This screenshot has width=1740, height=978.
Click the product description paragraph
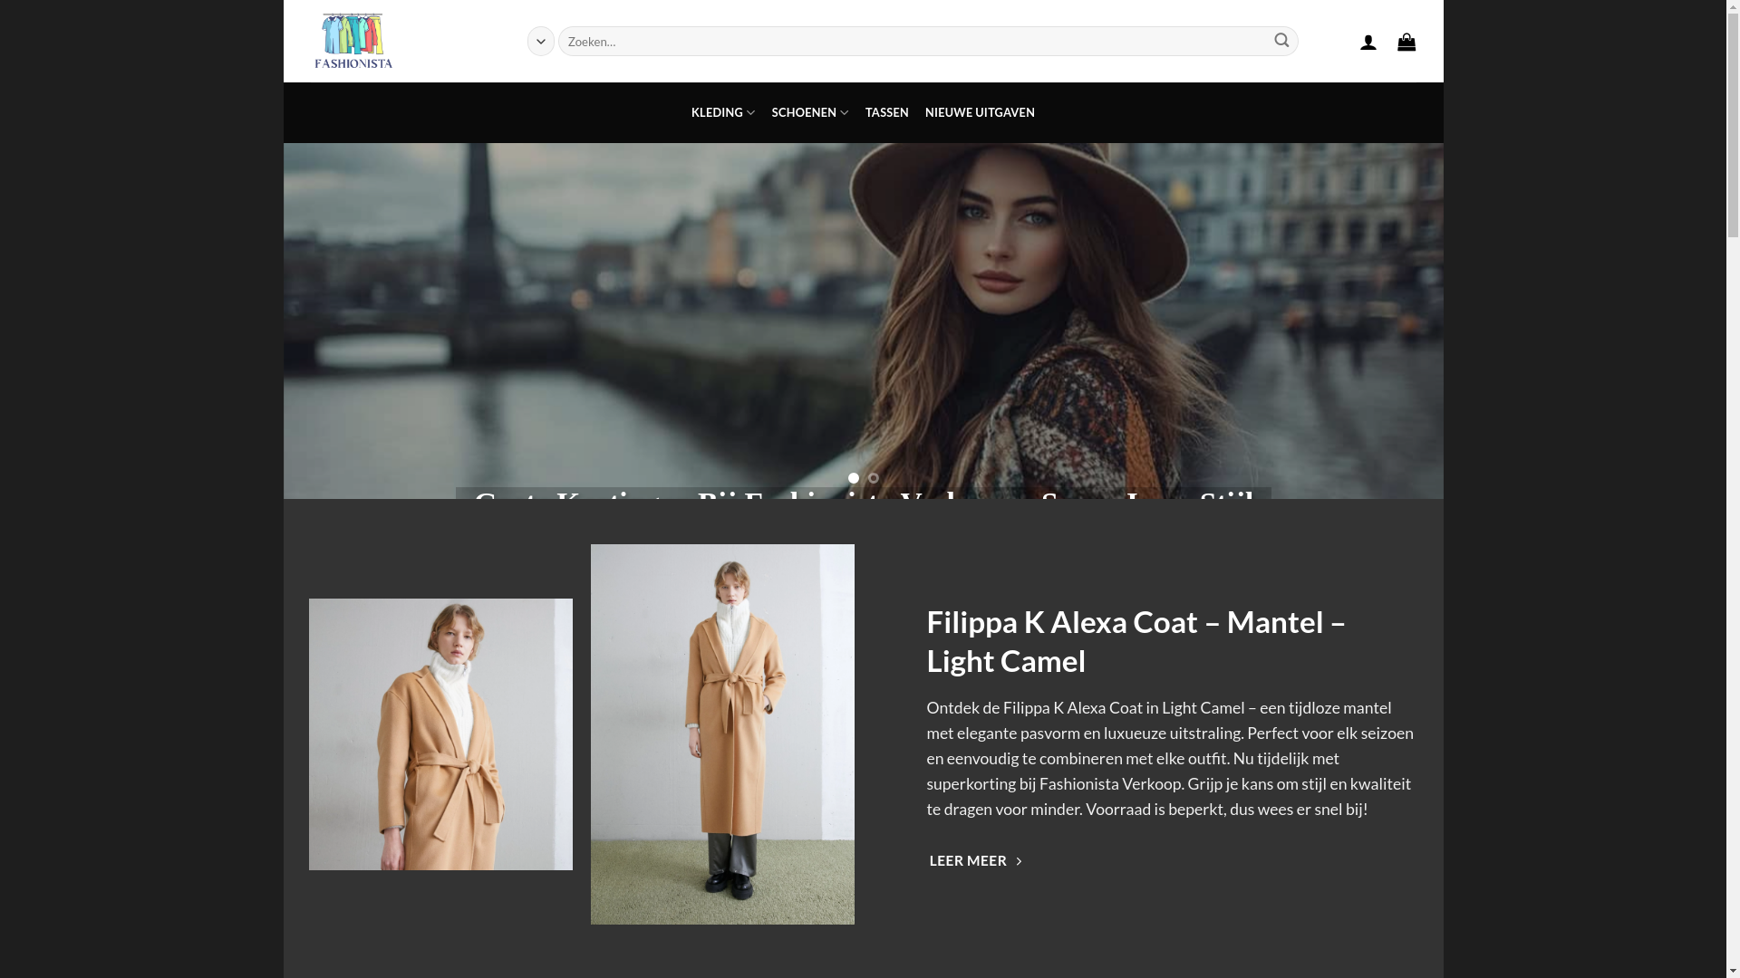(1170, 758)
